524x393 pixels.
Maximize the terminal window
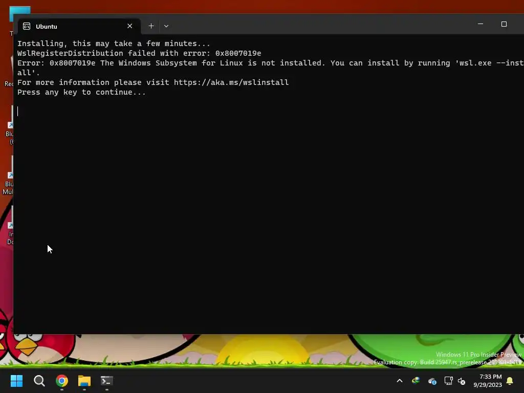504,24
